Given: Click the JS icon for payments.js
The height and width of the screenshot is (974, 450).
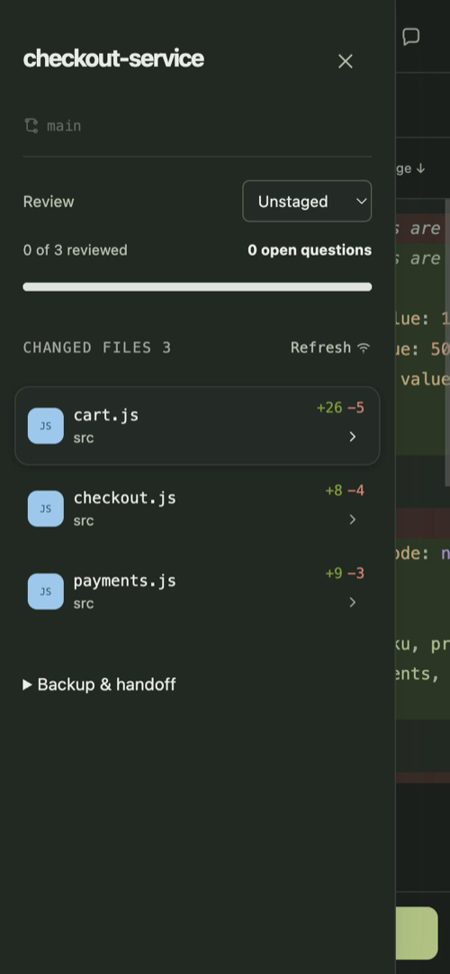Looking at the screenshot, I should (x=45, y=591).
